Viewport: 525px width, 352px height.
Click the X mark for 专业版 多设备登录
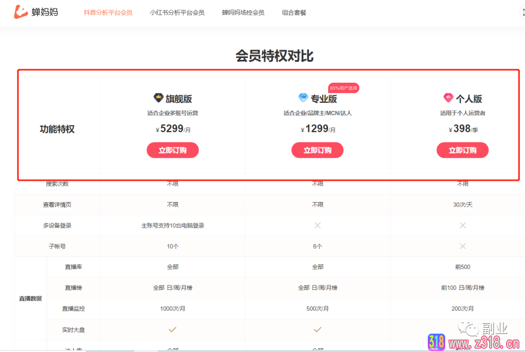(317, 225)
